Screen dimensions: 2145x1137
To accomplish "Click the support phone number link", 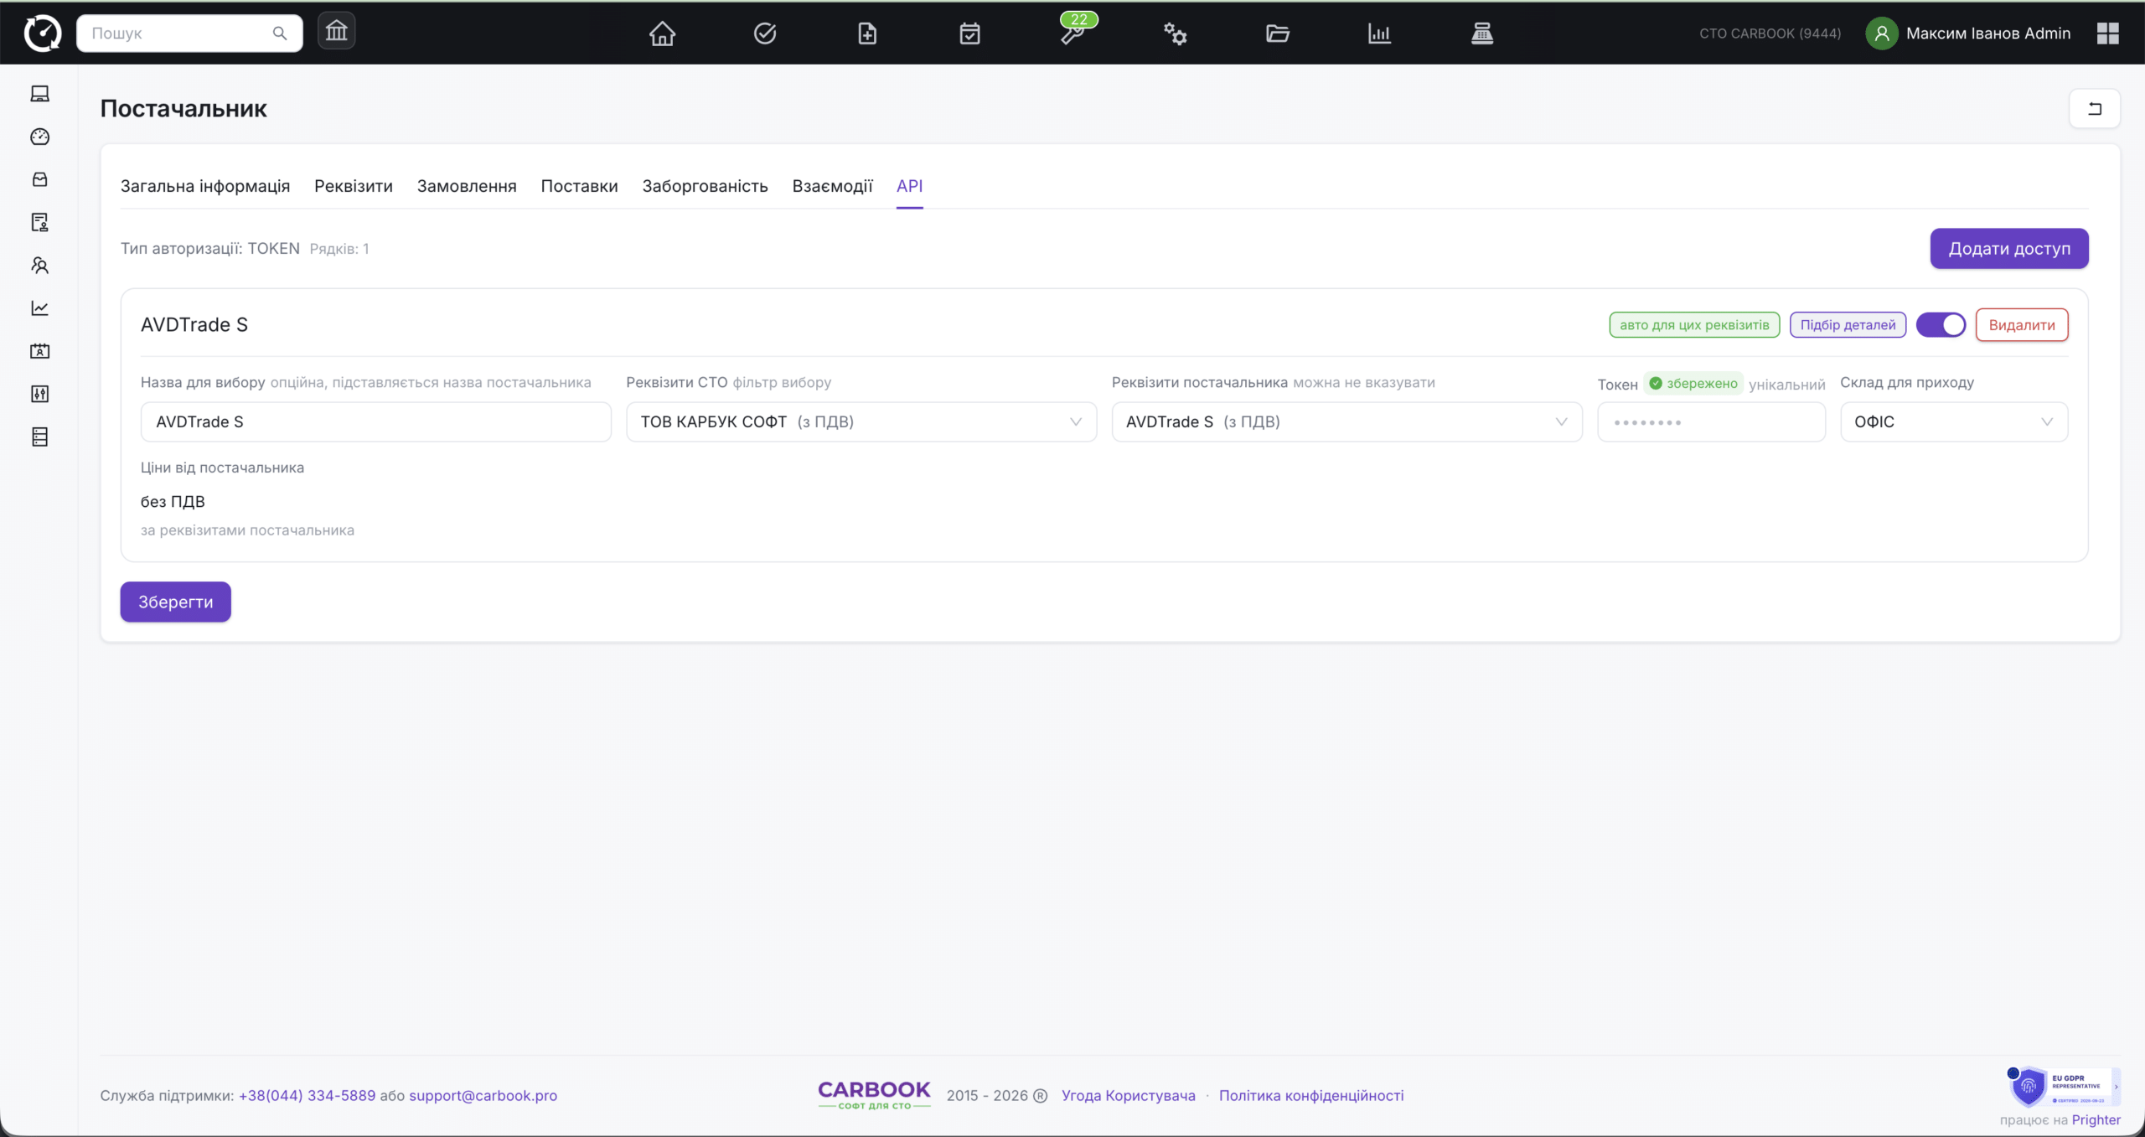I will (x=307, y=1096).
